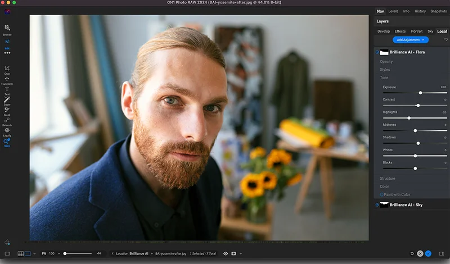This screenshot has height=264, width=450.
Task: Expand the Styles section
Action: (385, 70)
